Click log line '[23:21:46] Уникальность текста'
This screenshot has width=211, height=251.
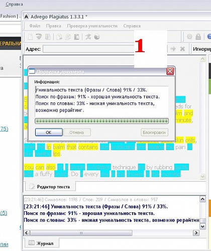pos(95,206)
